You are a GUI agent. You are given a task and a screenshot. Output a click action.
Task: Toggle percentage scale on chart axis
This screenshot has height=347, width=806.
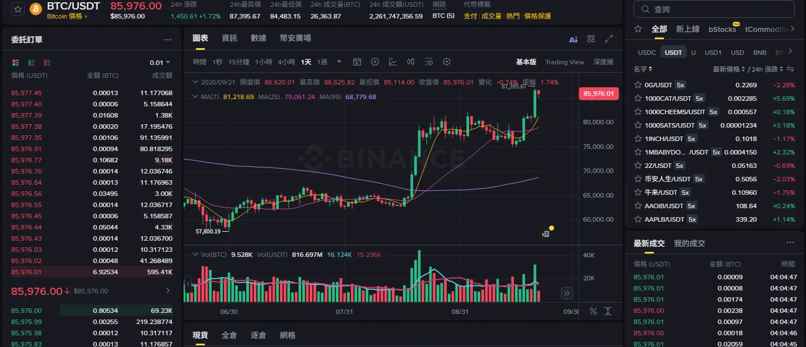(x=593, y=311)
